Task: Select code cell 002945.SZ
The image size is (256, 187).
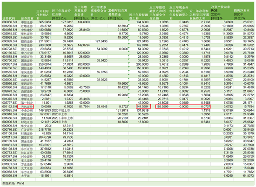Action: (10, 33)
